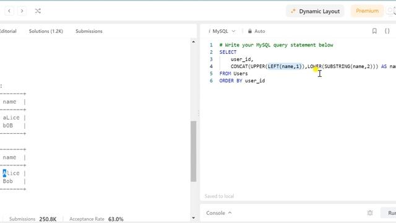Click the divider handle between the panels
Image resolution: width=396 pixels, height=223 pixels.
coord(198,113)
